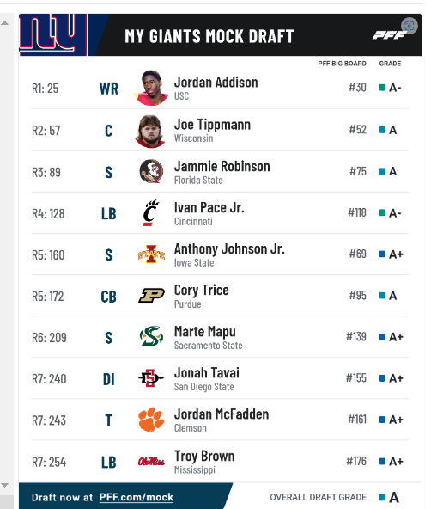This screenshot has height=509, width=431.
Task: Click the Clemson tiger paw logo
Action: 151,420
